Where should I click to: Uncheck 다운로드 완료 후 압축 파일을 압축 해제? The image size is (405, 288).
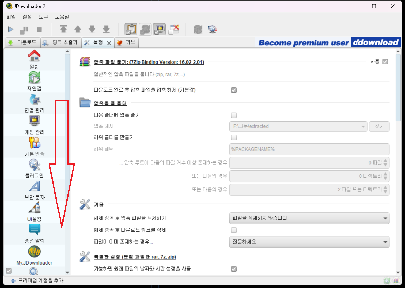tap(234, 90)
